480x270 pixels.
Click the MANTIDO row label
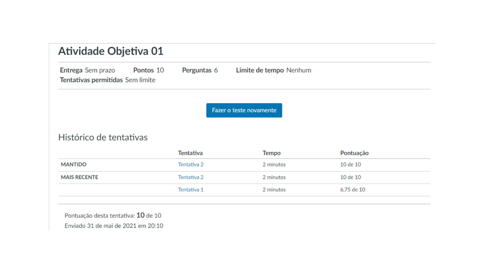73,164
